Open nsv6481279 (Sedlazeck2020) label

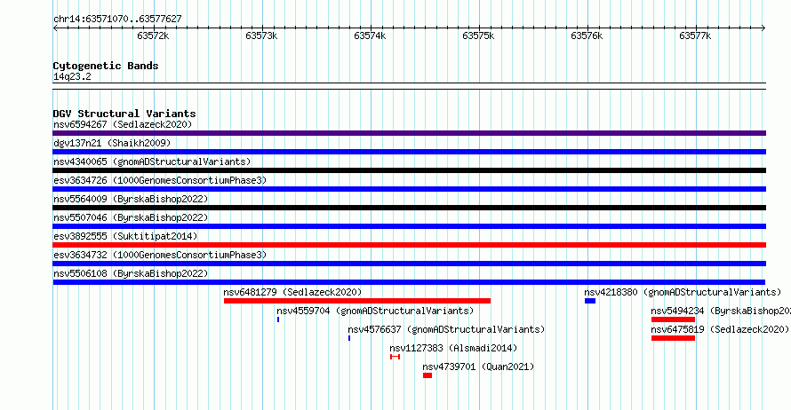tap(292, 292)
